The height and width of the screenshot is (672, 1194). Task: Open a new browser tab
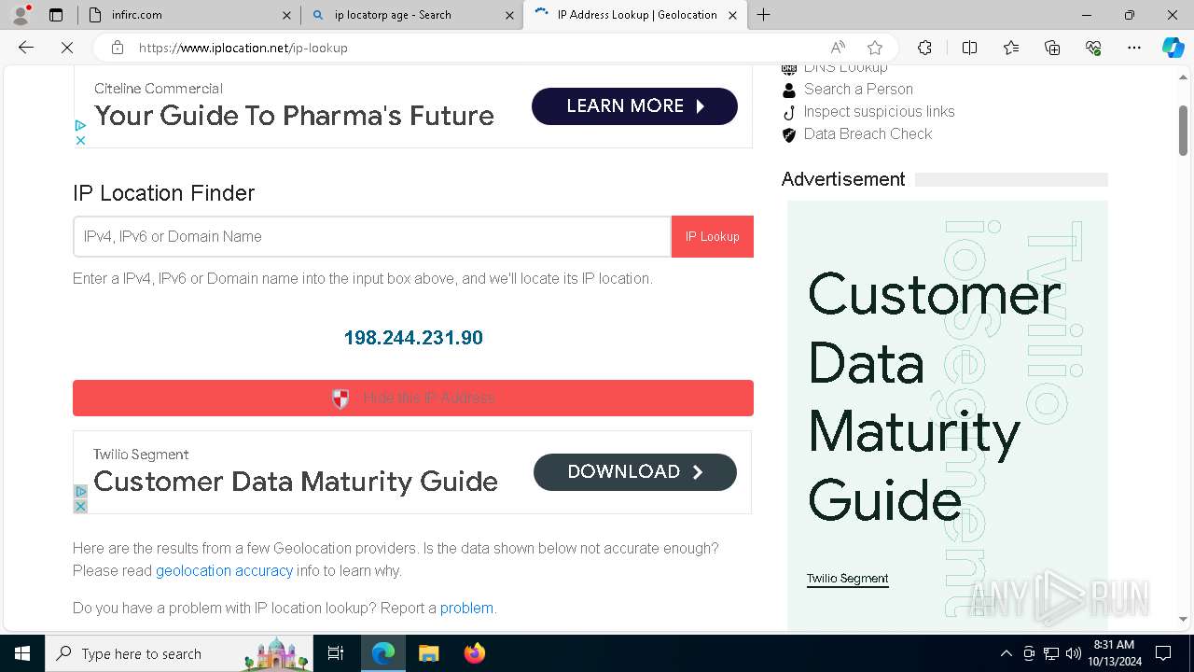point(763,15)
